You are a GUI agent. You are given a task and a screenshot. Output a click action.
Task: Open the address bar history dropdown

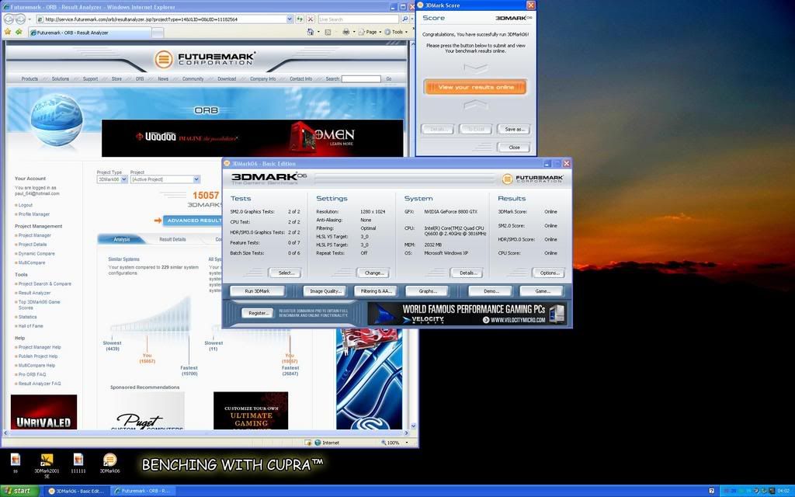(290, 19)
